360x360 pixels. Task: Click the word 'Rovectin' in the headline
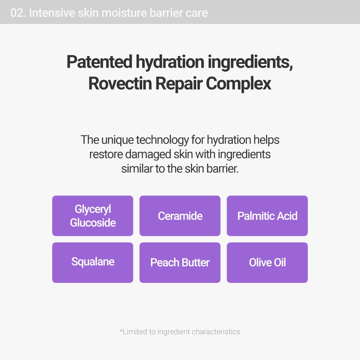[x=120, y=83]
